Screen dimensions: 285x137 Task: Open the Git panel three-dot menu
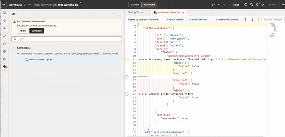(119, 14)
